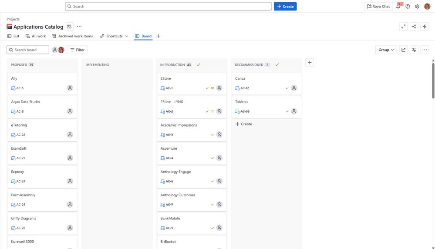
Task: Click the assignee icon on the Tableau card
Action: point(294,111)
